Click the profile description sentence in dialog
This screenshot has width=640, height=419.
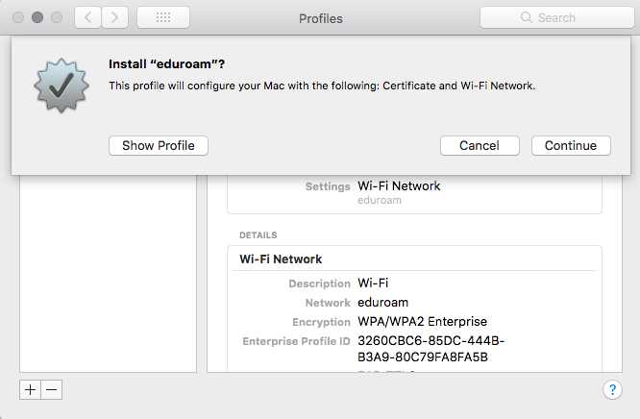(322, 86)
